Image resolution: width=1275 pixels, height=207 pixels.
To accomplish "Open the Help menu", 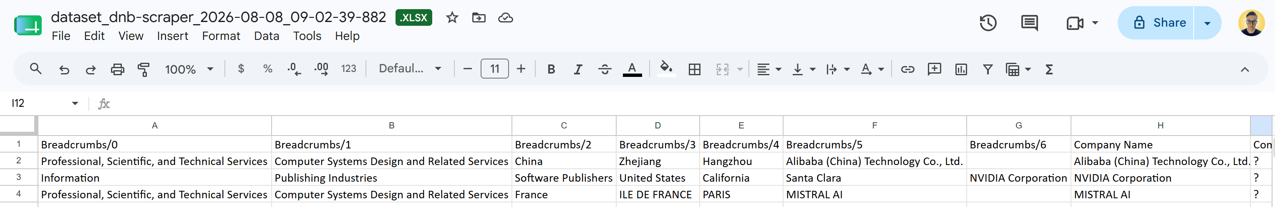I will (x=347, y=36).
